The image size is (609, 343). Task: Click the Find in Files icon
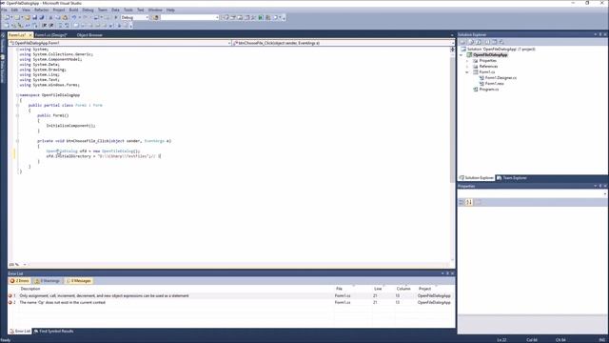click(155, 17)
